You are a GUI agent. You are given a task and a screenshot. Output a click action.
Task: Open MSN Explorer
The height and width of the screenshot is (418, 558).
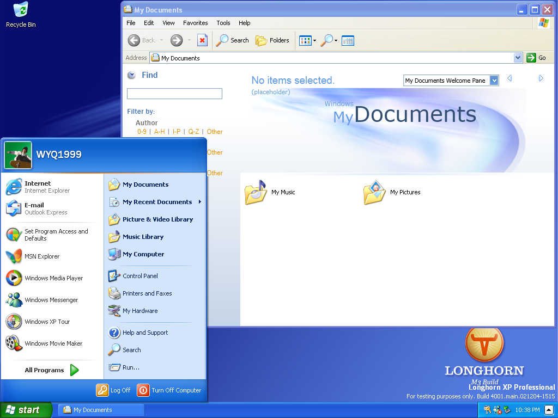click(41, 256)
